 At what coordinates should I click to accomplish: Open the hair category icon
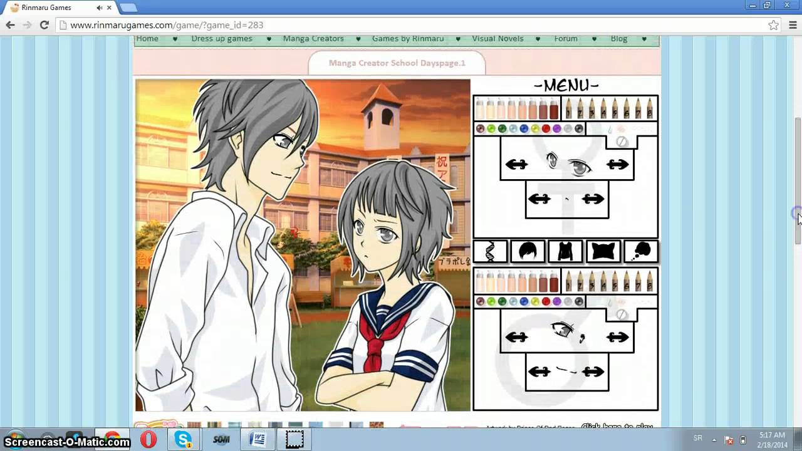528,251
